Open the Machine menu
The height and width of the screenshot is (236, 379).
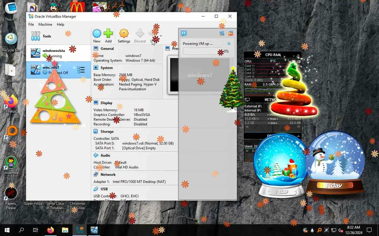[x=45, y=24]
